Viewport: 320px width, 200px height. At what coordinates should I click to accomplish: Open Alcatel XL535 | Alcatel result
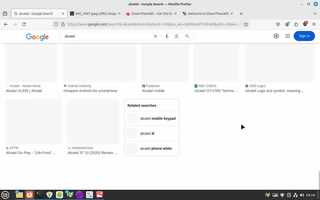tap(24, 91)
